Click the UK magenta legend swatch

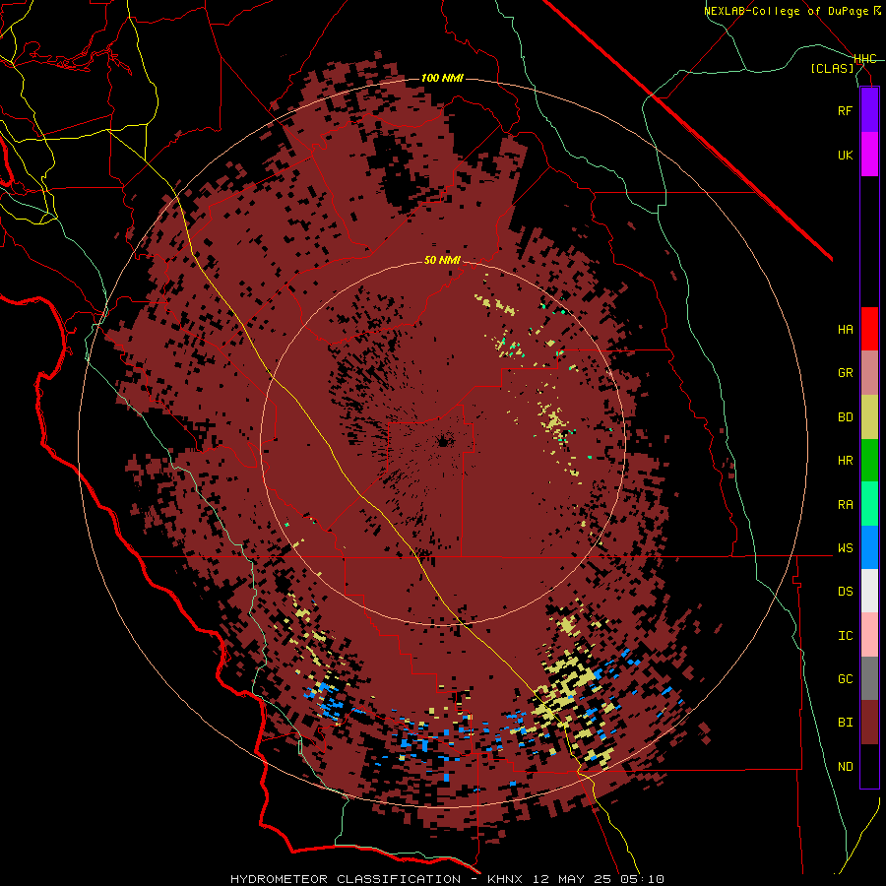click(869, 155)
